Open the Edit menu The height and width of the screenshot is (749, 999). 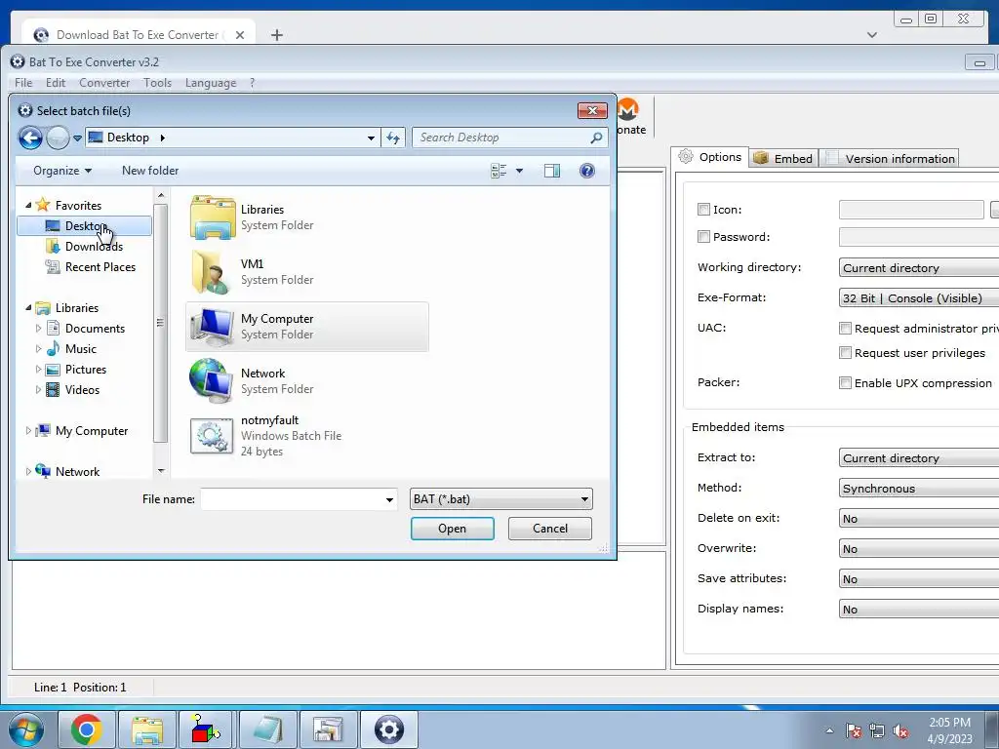click(x=56, y=83)
